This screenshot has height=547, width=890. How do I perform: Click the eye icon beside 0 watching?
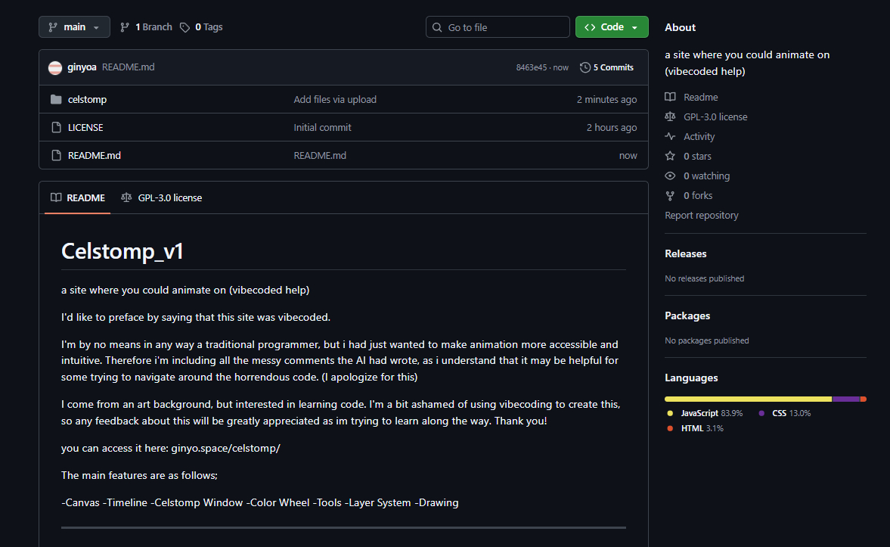[x=670, y=176]
